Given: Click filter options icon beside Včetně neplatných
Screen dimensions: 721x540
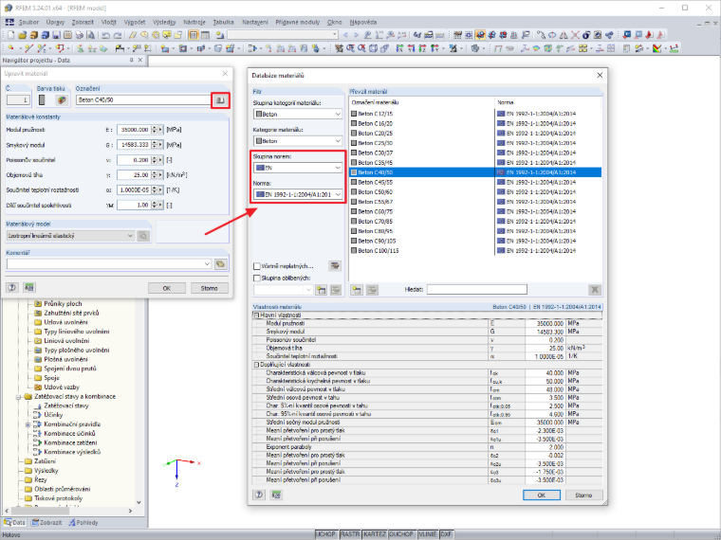Looking at the screenshot, I should [335, 266].
